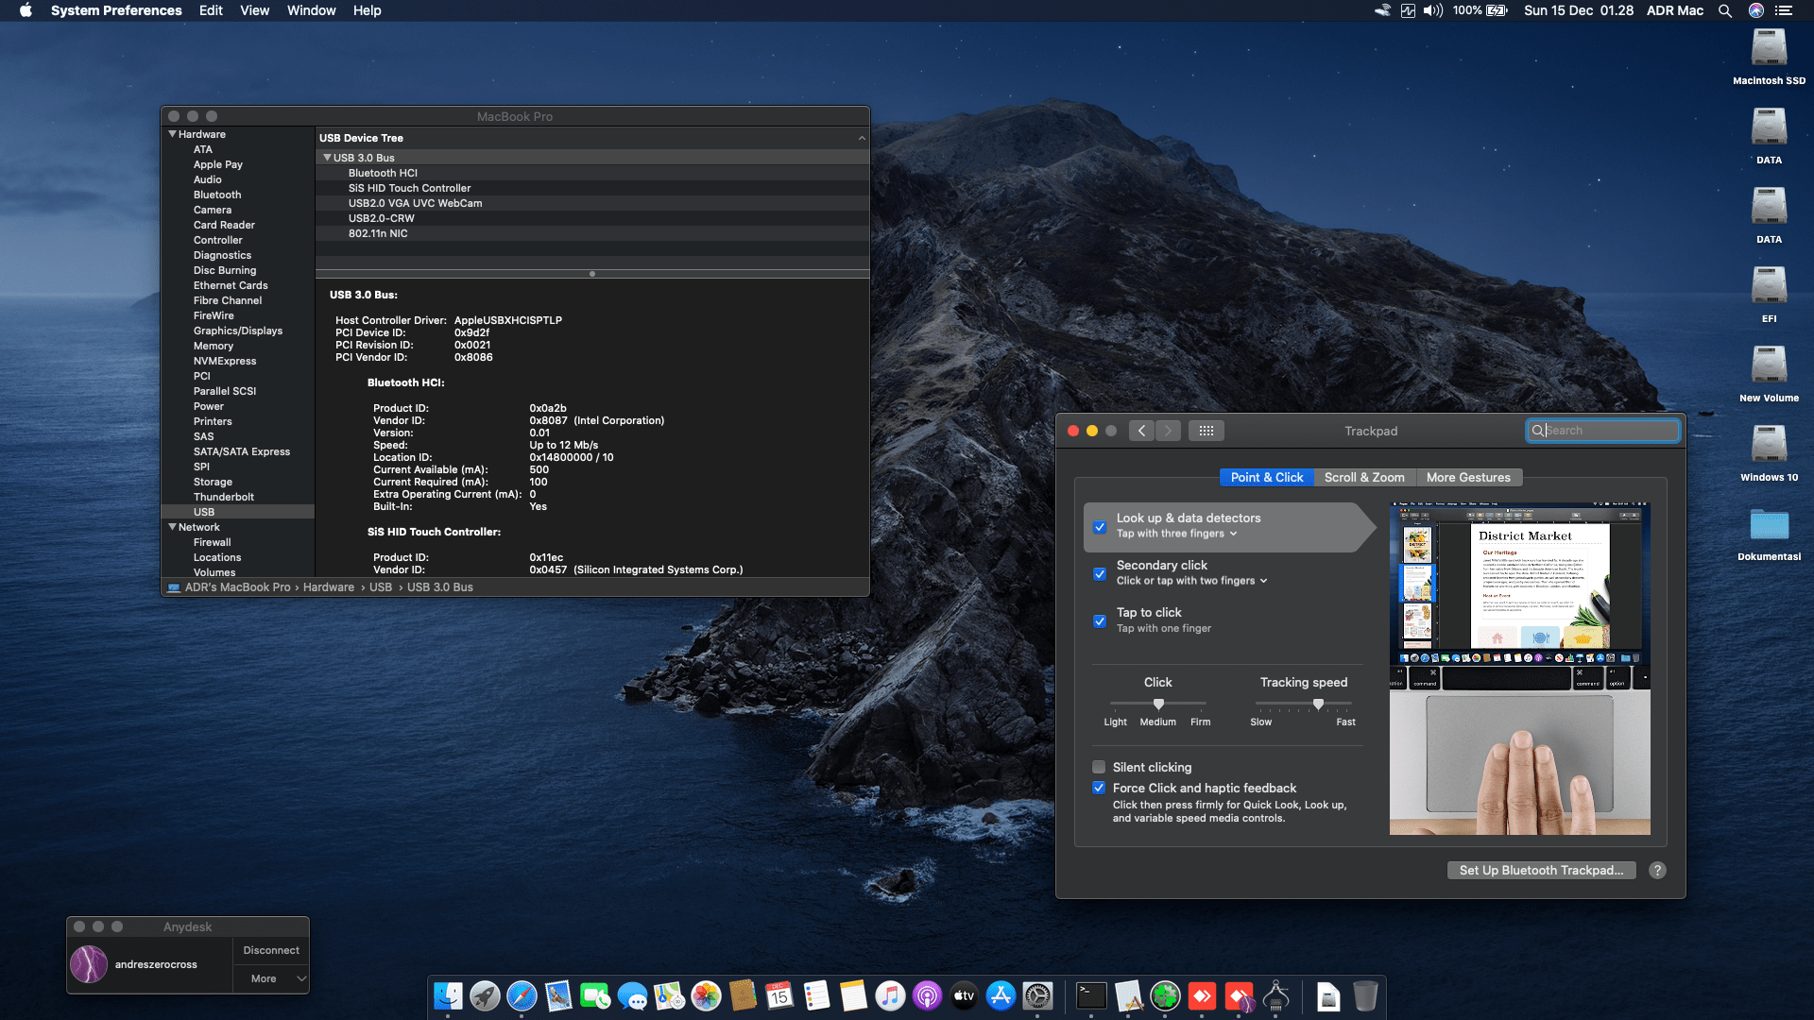Screen dimensions: 1814x1020
Task: Open Safari compass icon in dock
Action: [522, 995]
